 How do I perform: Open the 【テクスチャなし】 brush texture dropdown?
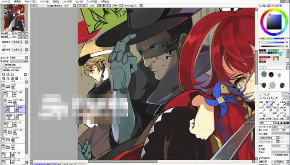pyautogui.click(x=277, y=141)
